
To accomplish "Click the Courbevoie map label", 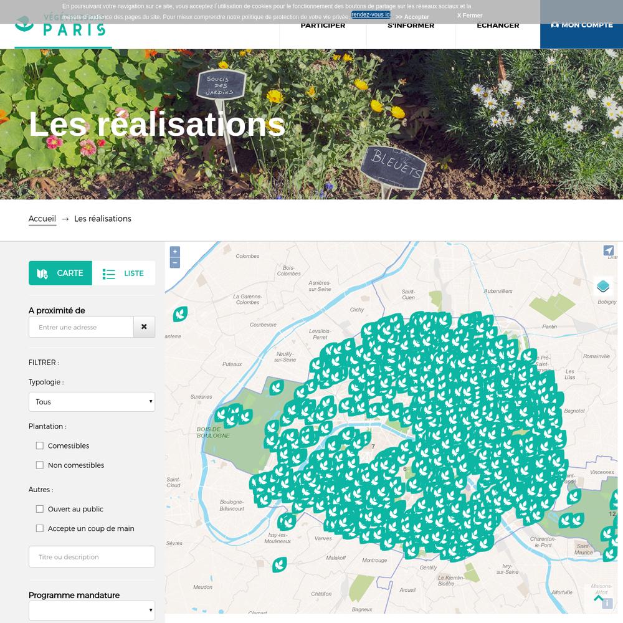I will tap(263, 325).
